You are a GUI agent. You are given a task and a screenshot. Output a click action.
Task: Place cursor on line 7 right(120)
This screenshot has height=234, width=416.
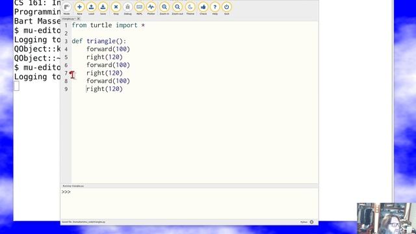(x=104, y=73)
